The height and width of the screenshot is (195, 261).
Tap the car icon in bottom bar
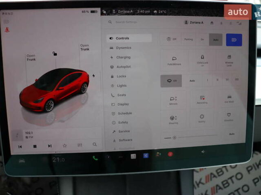pyautogui.click(x=22, y=161)
